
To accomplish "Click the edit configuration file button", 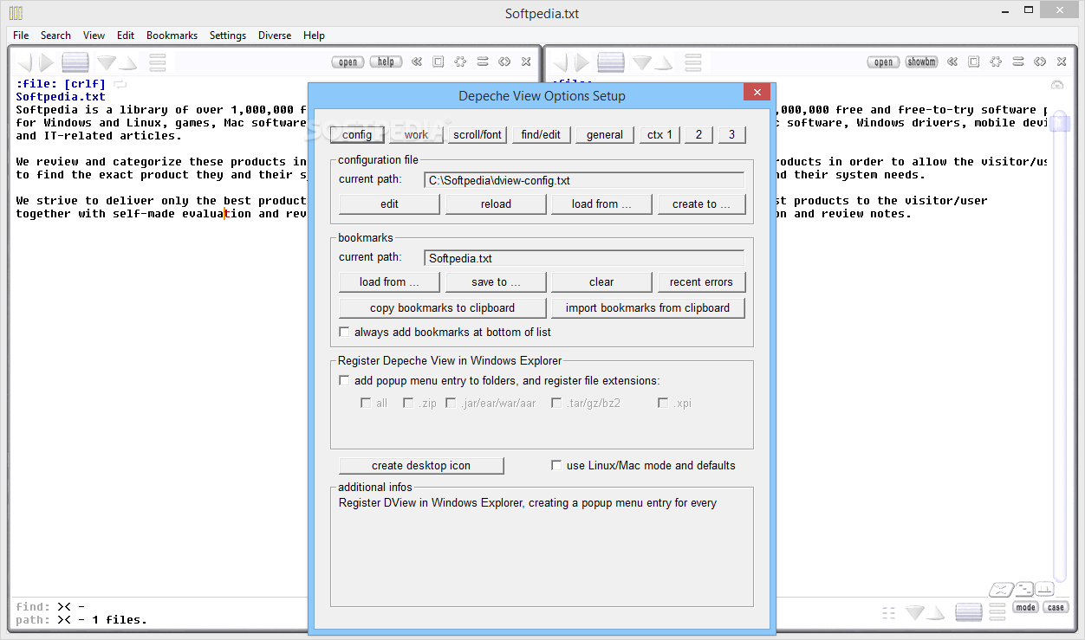I will [x=389, y=204].
